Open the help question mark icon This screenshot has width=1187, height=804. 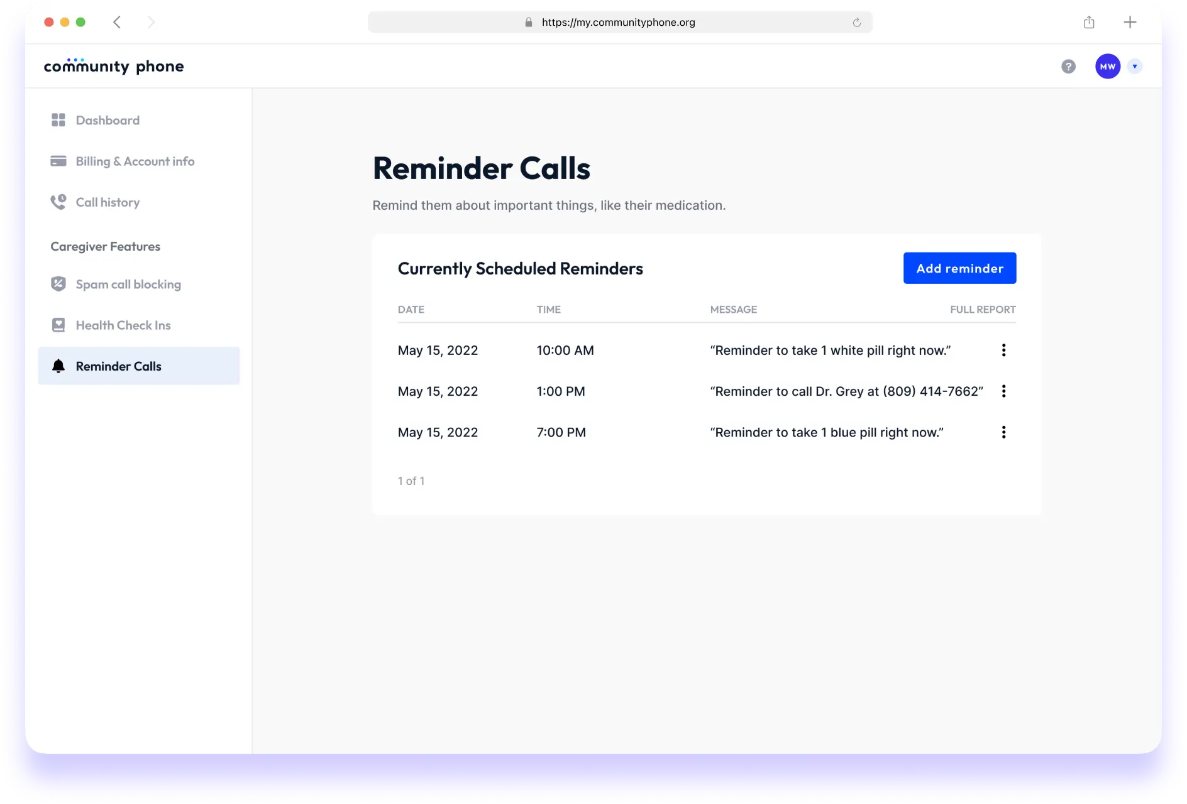1068,67
